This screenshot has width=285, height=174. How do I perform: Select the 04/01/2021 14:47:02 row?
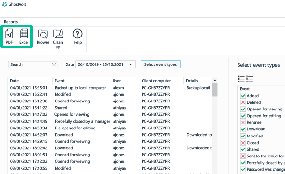[x=110, y=114]
